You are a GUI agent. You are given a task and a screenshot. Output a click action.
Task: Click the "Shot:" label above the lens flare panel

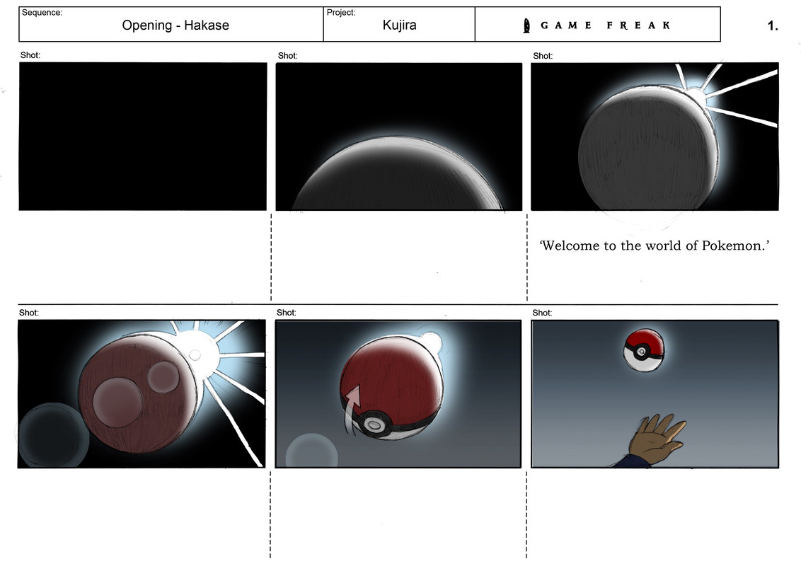28,313
